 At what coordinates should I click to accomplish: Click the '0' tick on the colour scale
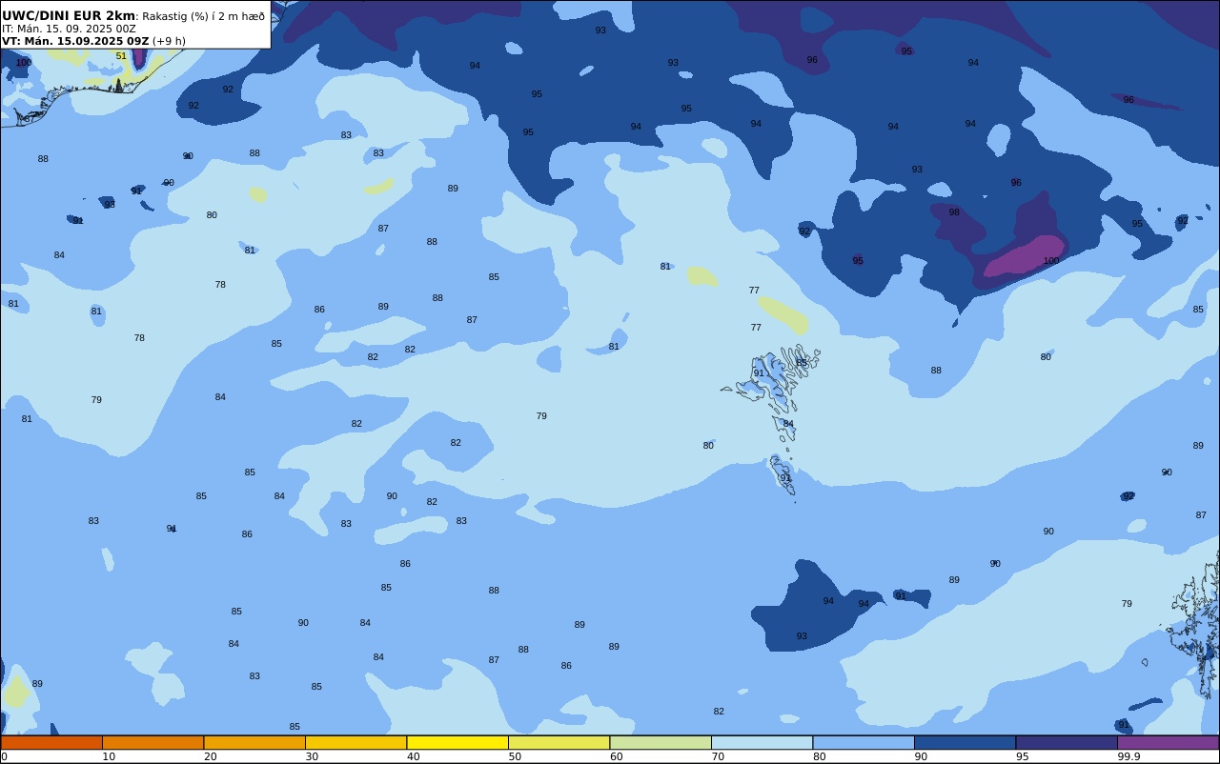tap(4, 756)
